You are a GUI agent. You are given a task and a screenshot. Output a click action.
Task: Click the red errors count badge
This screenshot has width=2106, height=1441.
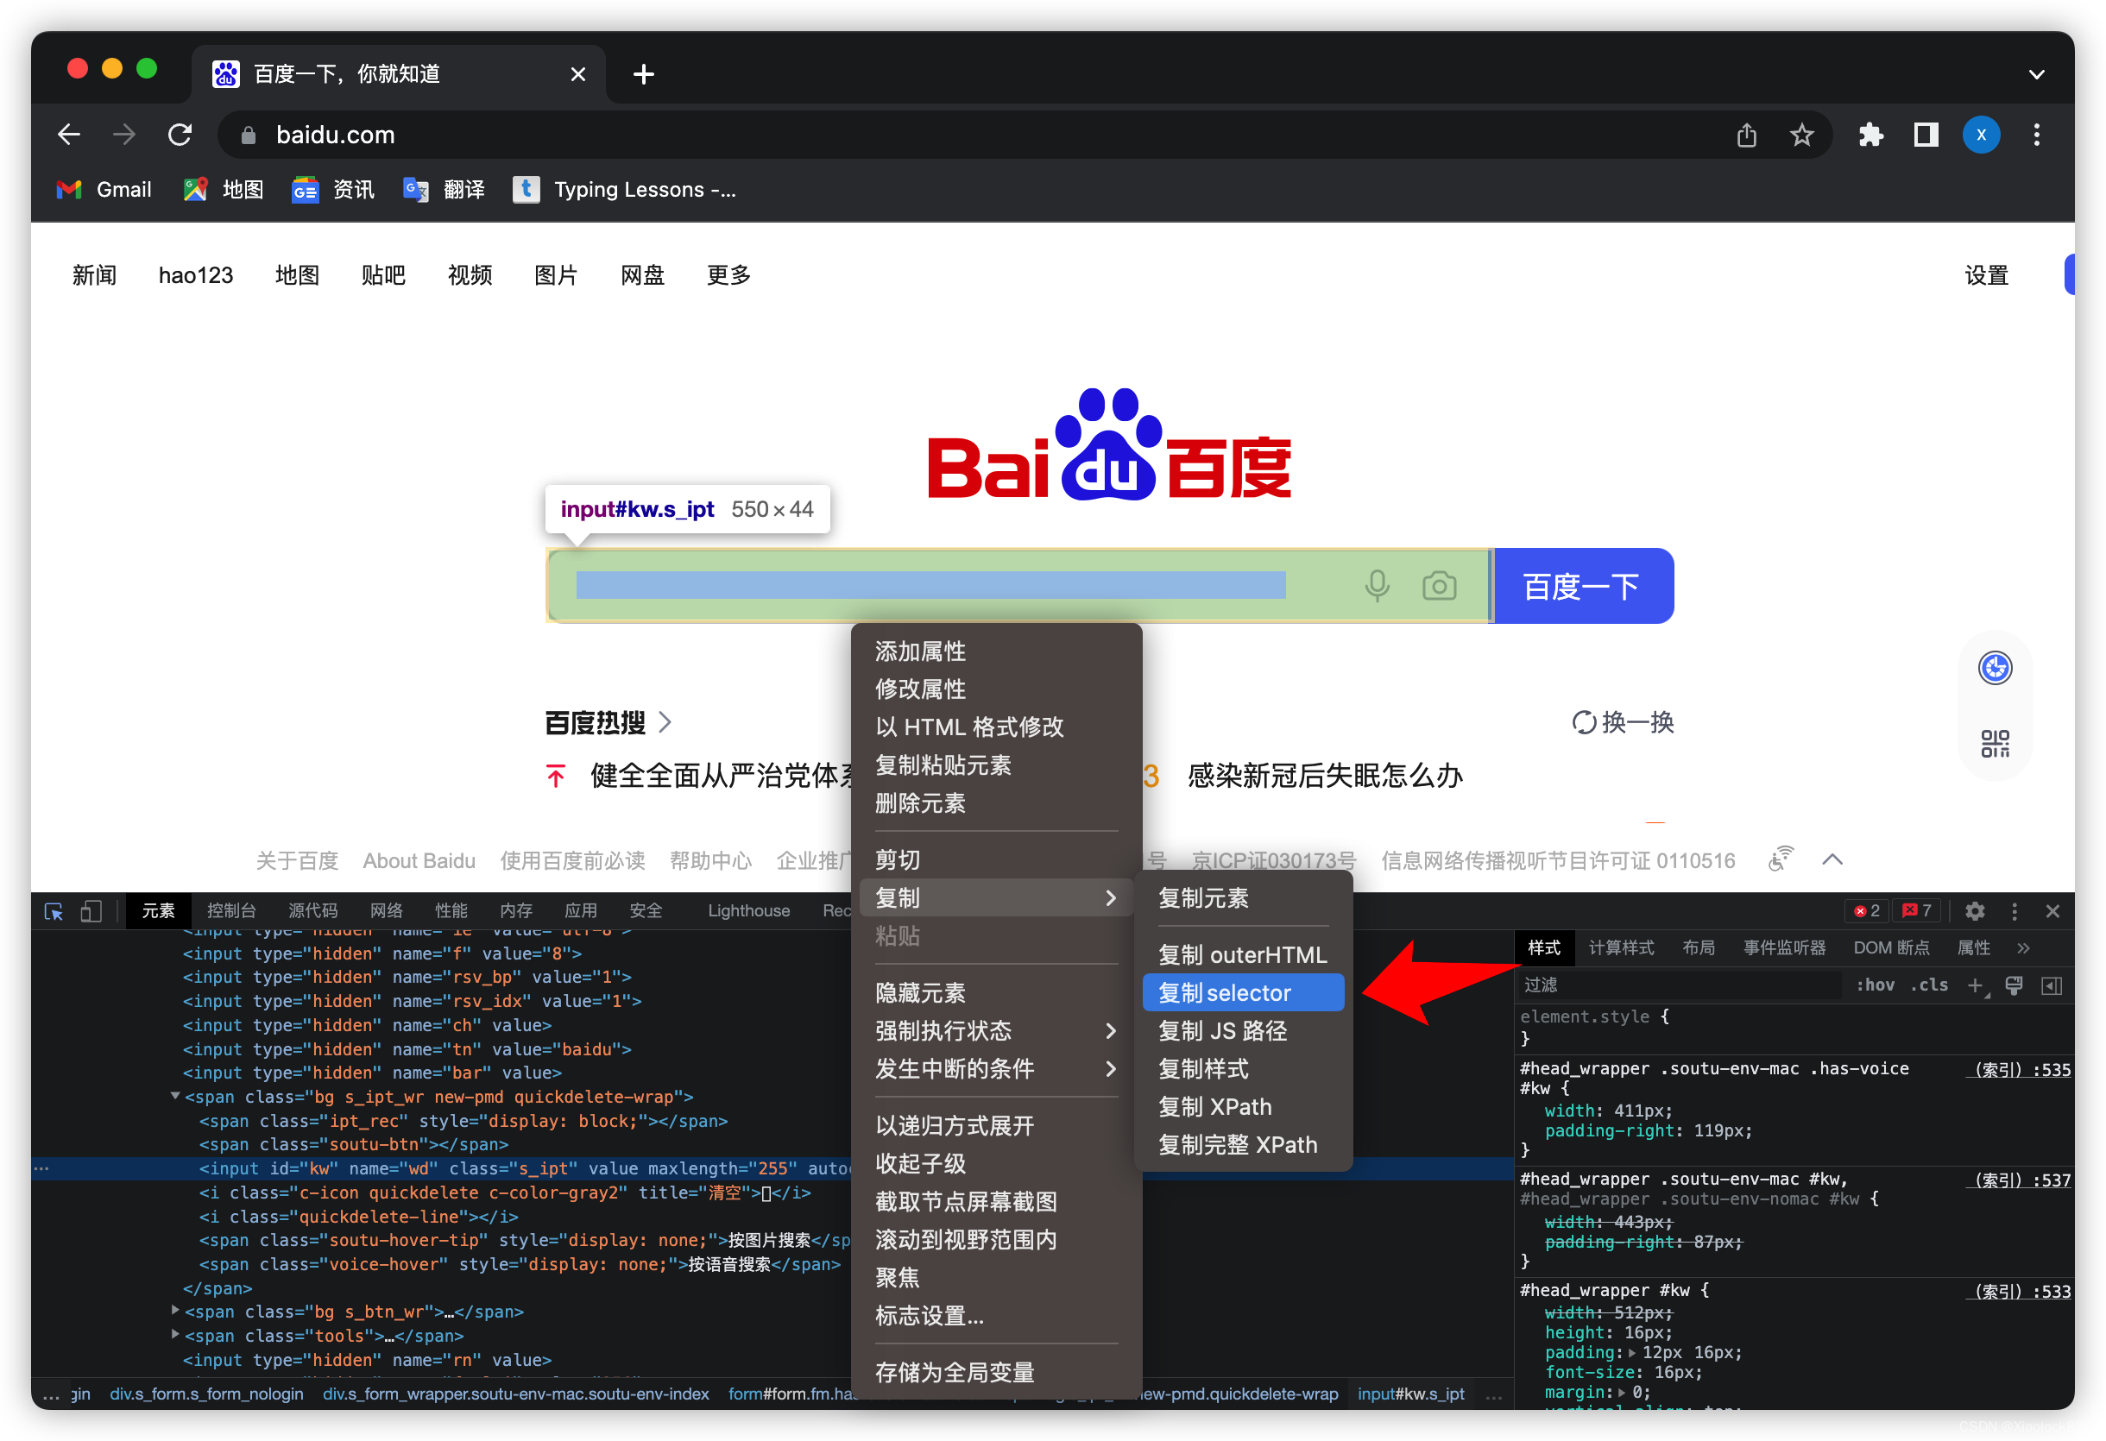[1867, 911]
